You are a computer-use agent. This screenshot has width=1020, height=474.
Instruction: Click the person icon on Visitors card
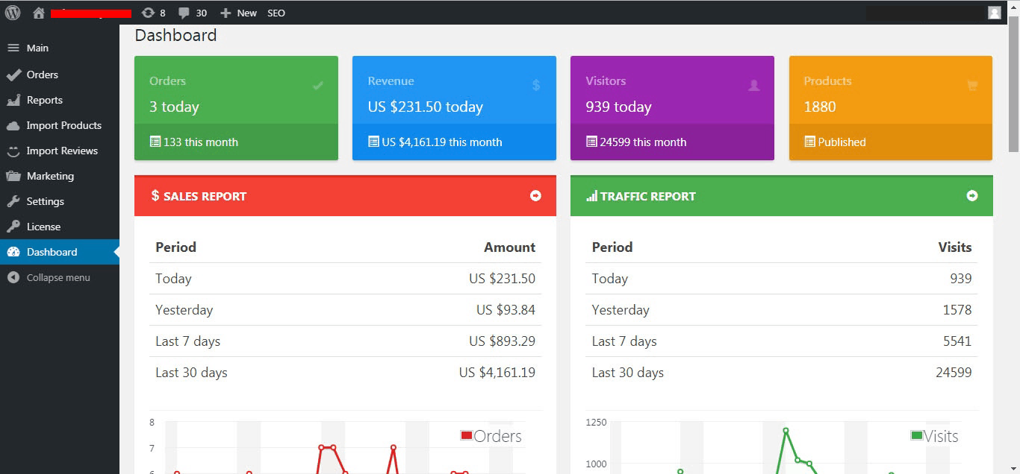753,86
